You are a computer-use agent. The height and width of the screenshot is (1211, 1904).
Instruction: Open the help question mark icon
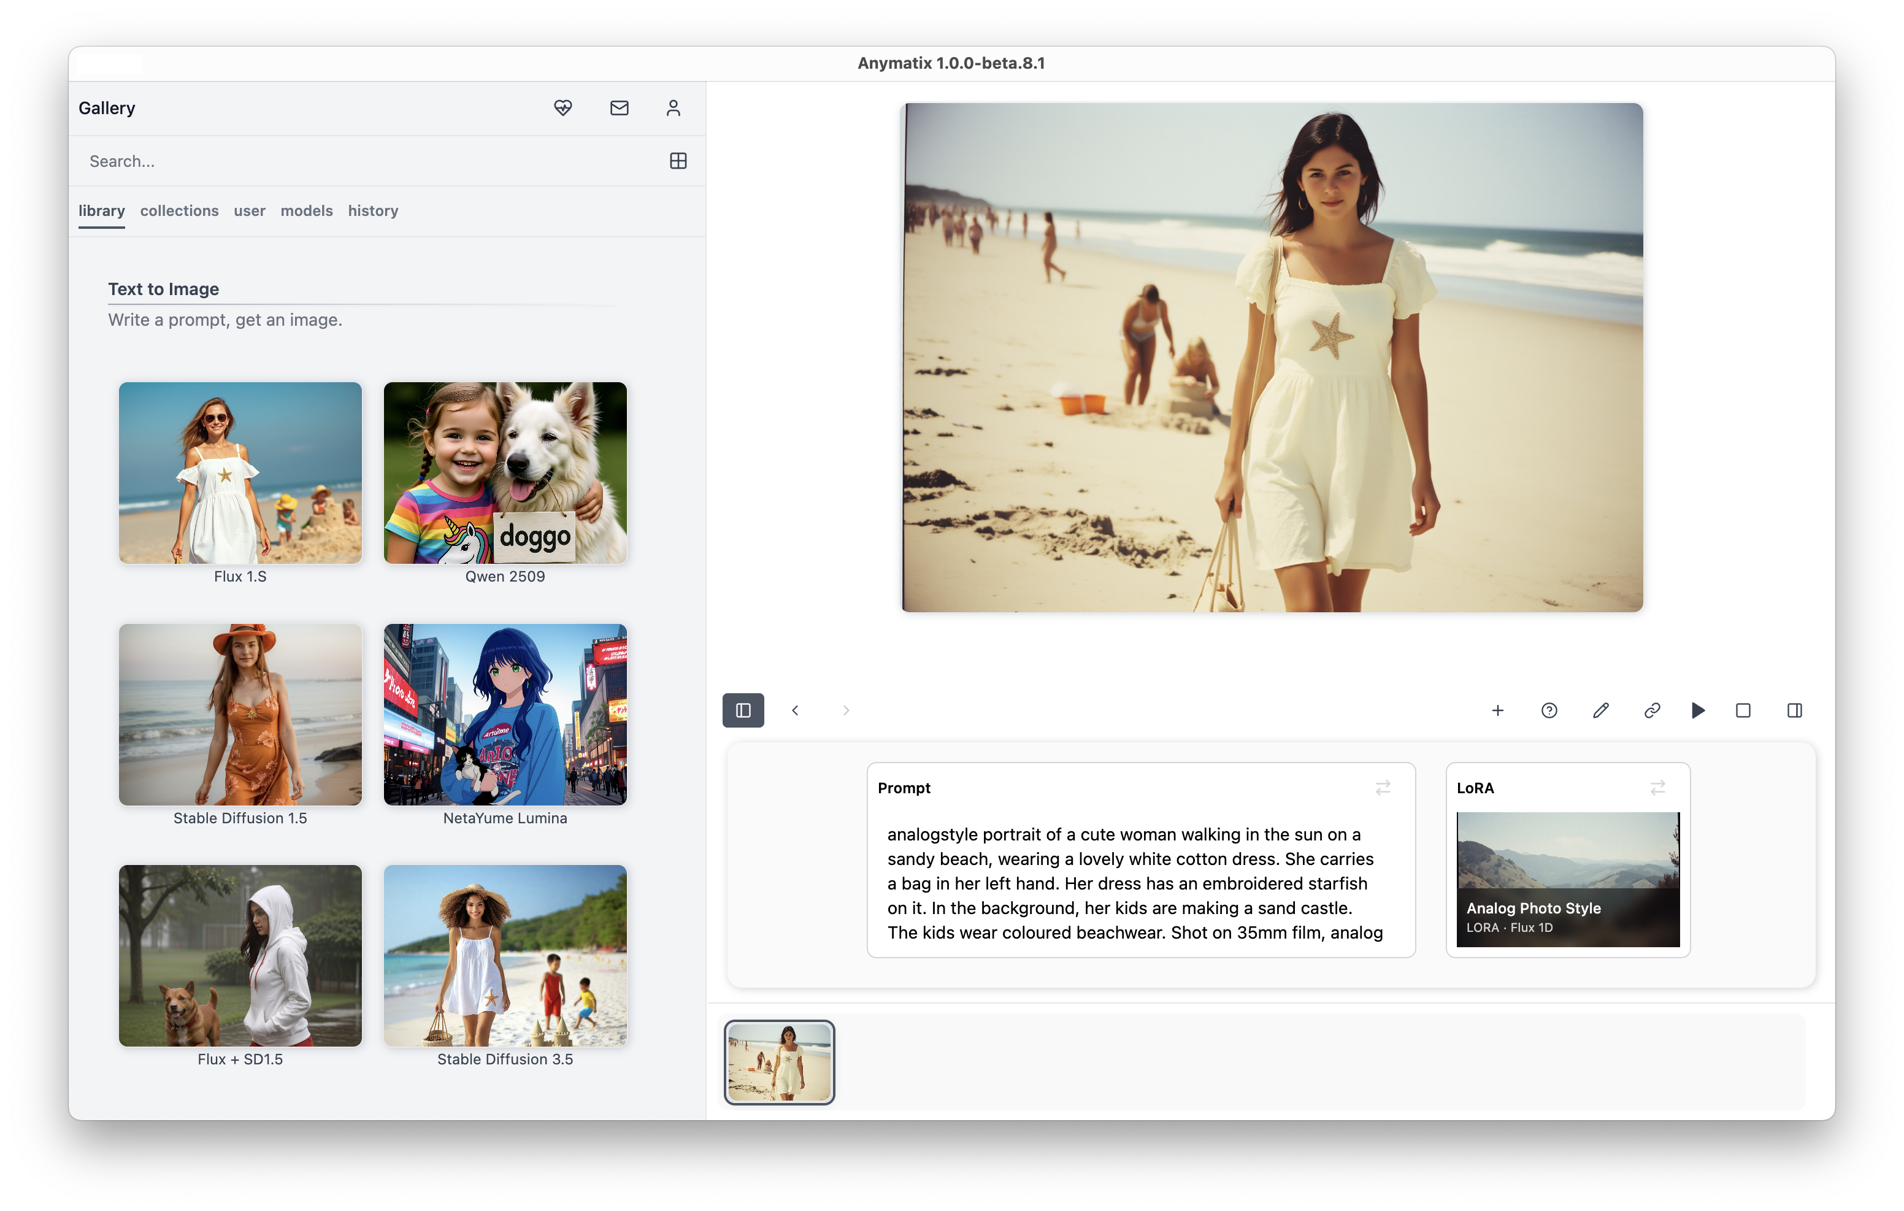pyautogui.click(x=1549, y=710)
